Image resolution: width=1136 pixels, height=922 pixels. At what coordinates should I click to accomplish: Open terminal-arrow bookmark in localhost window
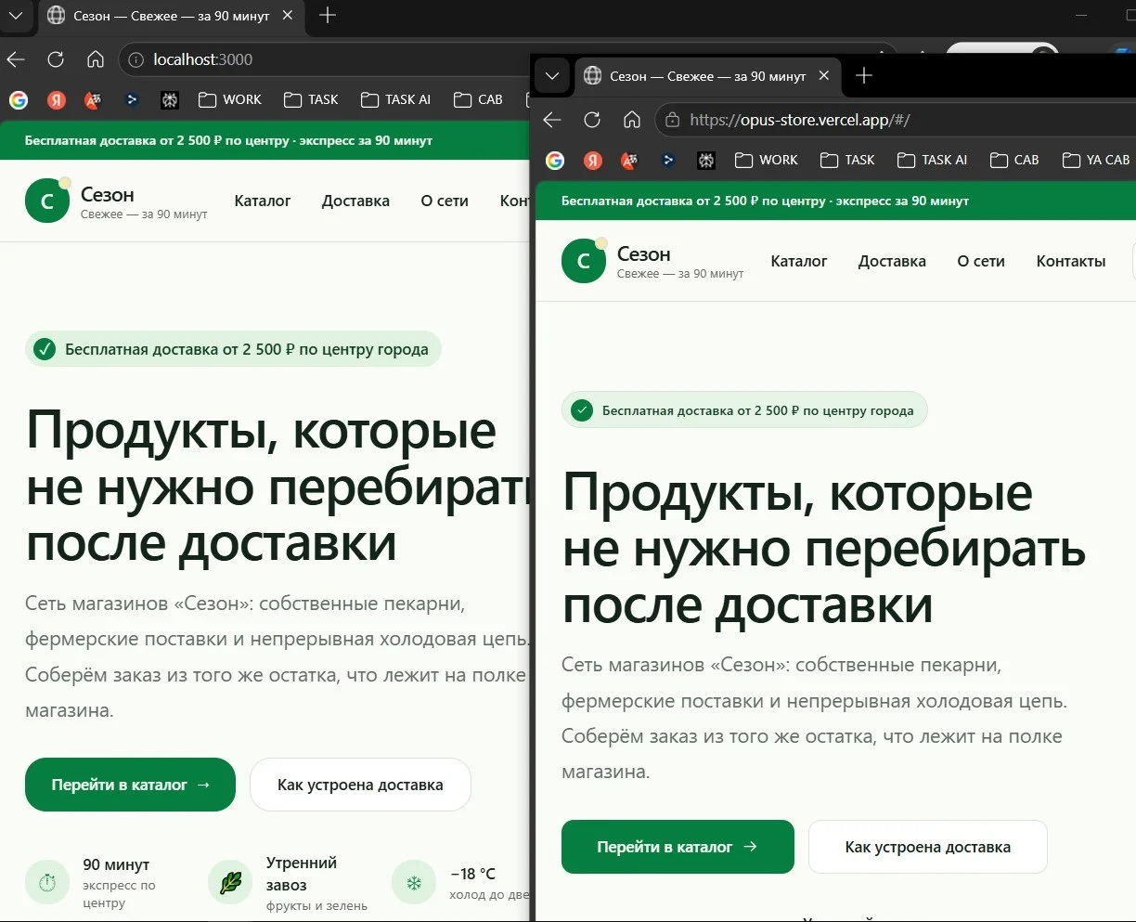pyautogui.click(x=132, y=99)
